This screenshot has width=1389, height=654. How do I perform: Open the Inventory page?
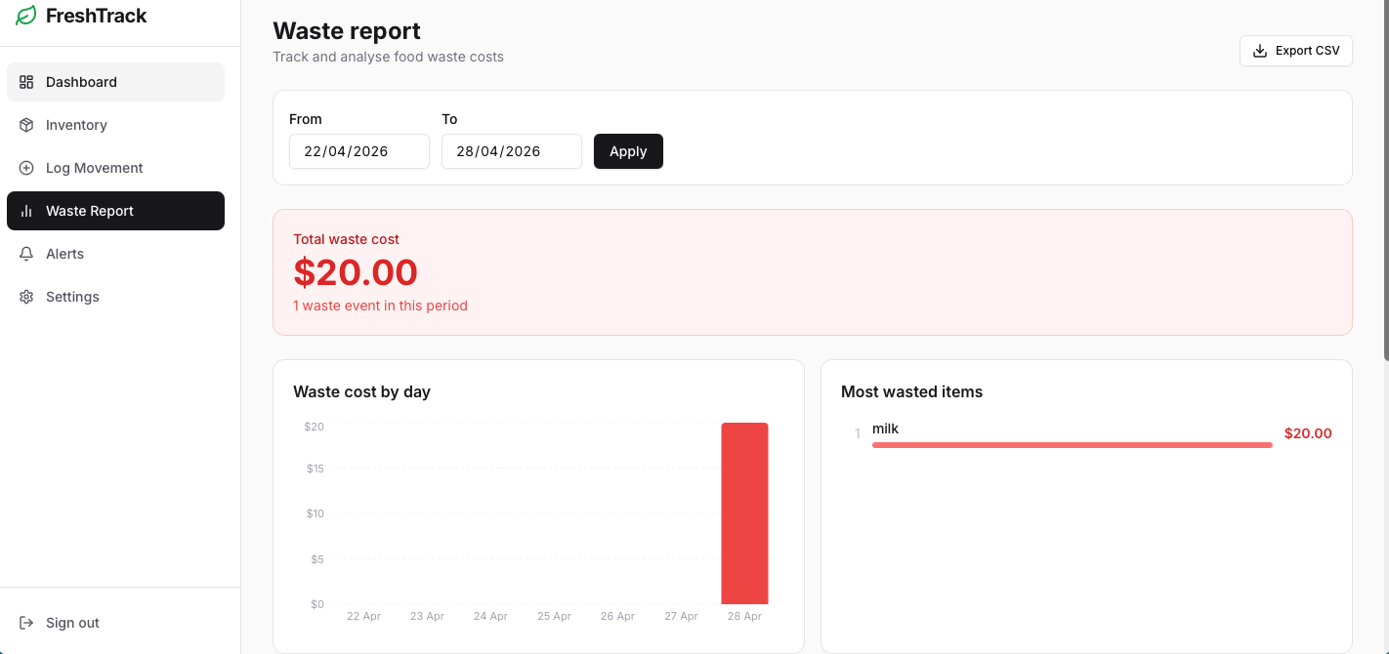[76, 125]
